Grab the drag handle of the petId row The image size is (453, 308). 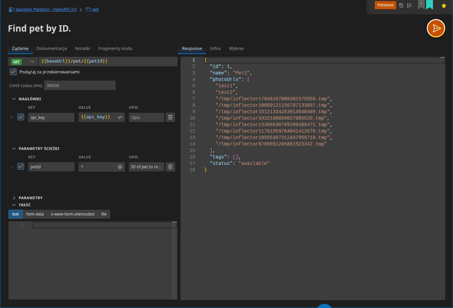(x=12, y=167)
